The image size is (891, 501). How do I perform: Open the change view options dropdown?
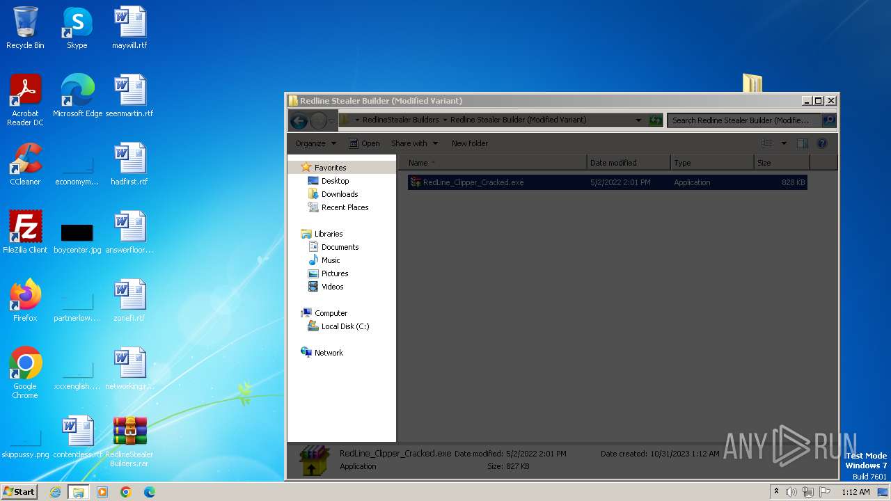point(784,143)
